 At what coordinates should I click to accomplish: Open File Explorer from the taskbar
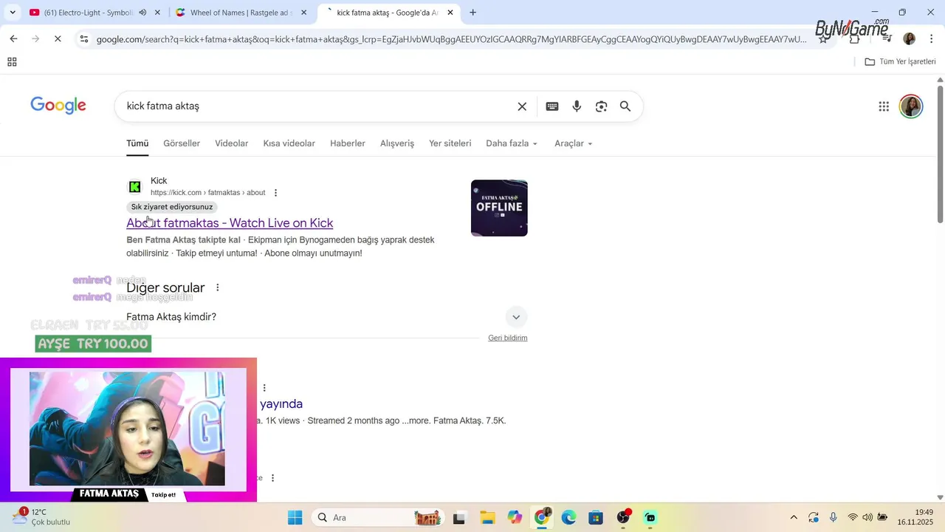[487, 517]
